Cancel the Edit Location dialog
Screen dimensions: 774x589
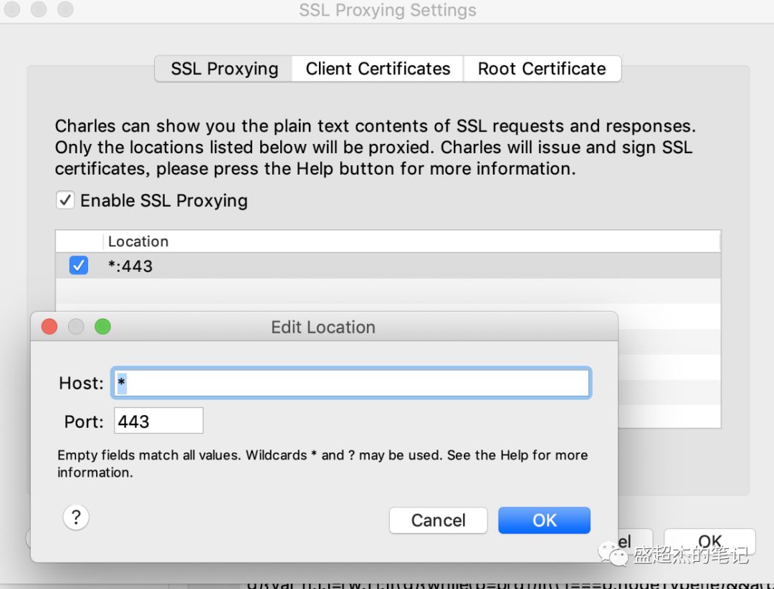(x=438, y=520)
